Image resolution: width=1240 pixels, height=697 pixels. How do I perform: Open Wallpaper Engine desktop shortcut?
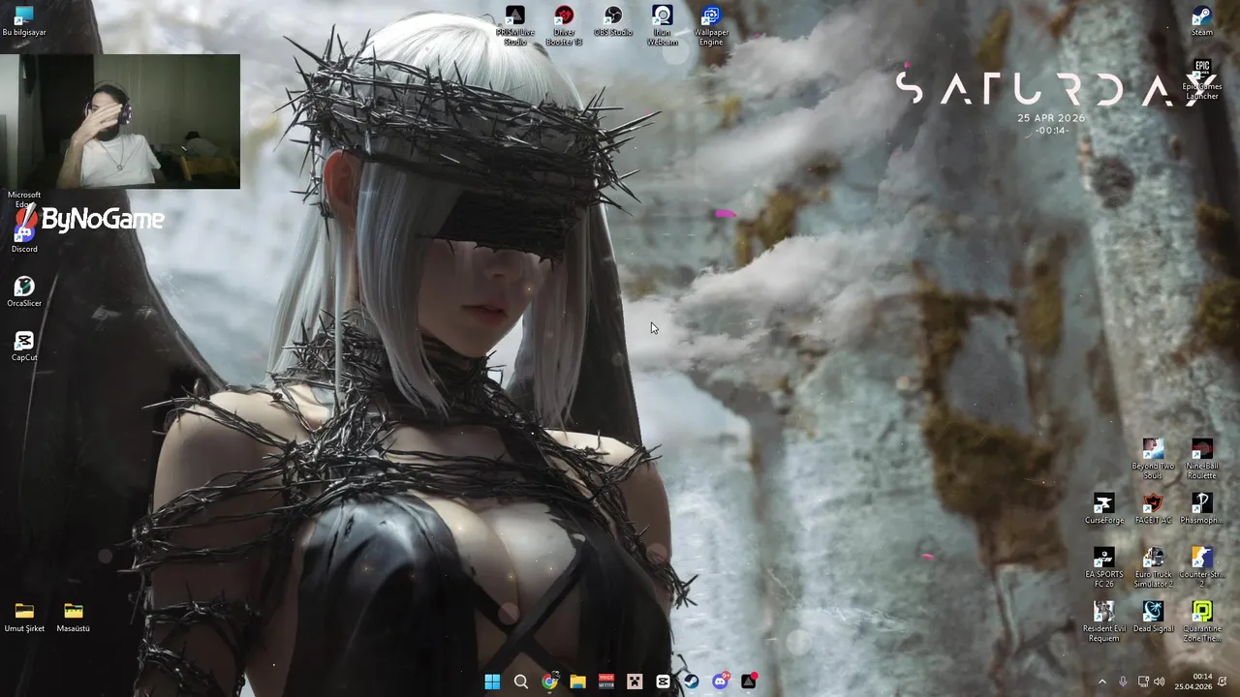(711, 26)
